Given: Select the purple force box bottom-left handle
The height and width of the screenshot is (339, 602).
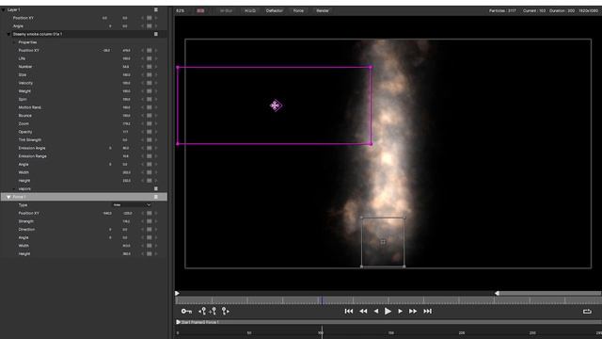Looking at the screenshot, I should click(178, 144).
